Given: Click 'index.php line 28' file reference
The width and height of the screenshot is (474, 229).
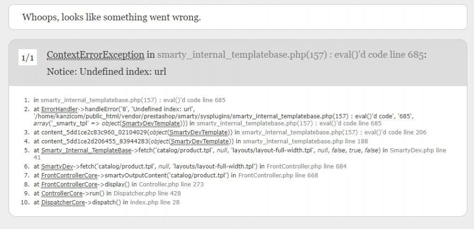Looking at the screenshot, I should click(x=155, y=202).
